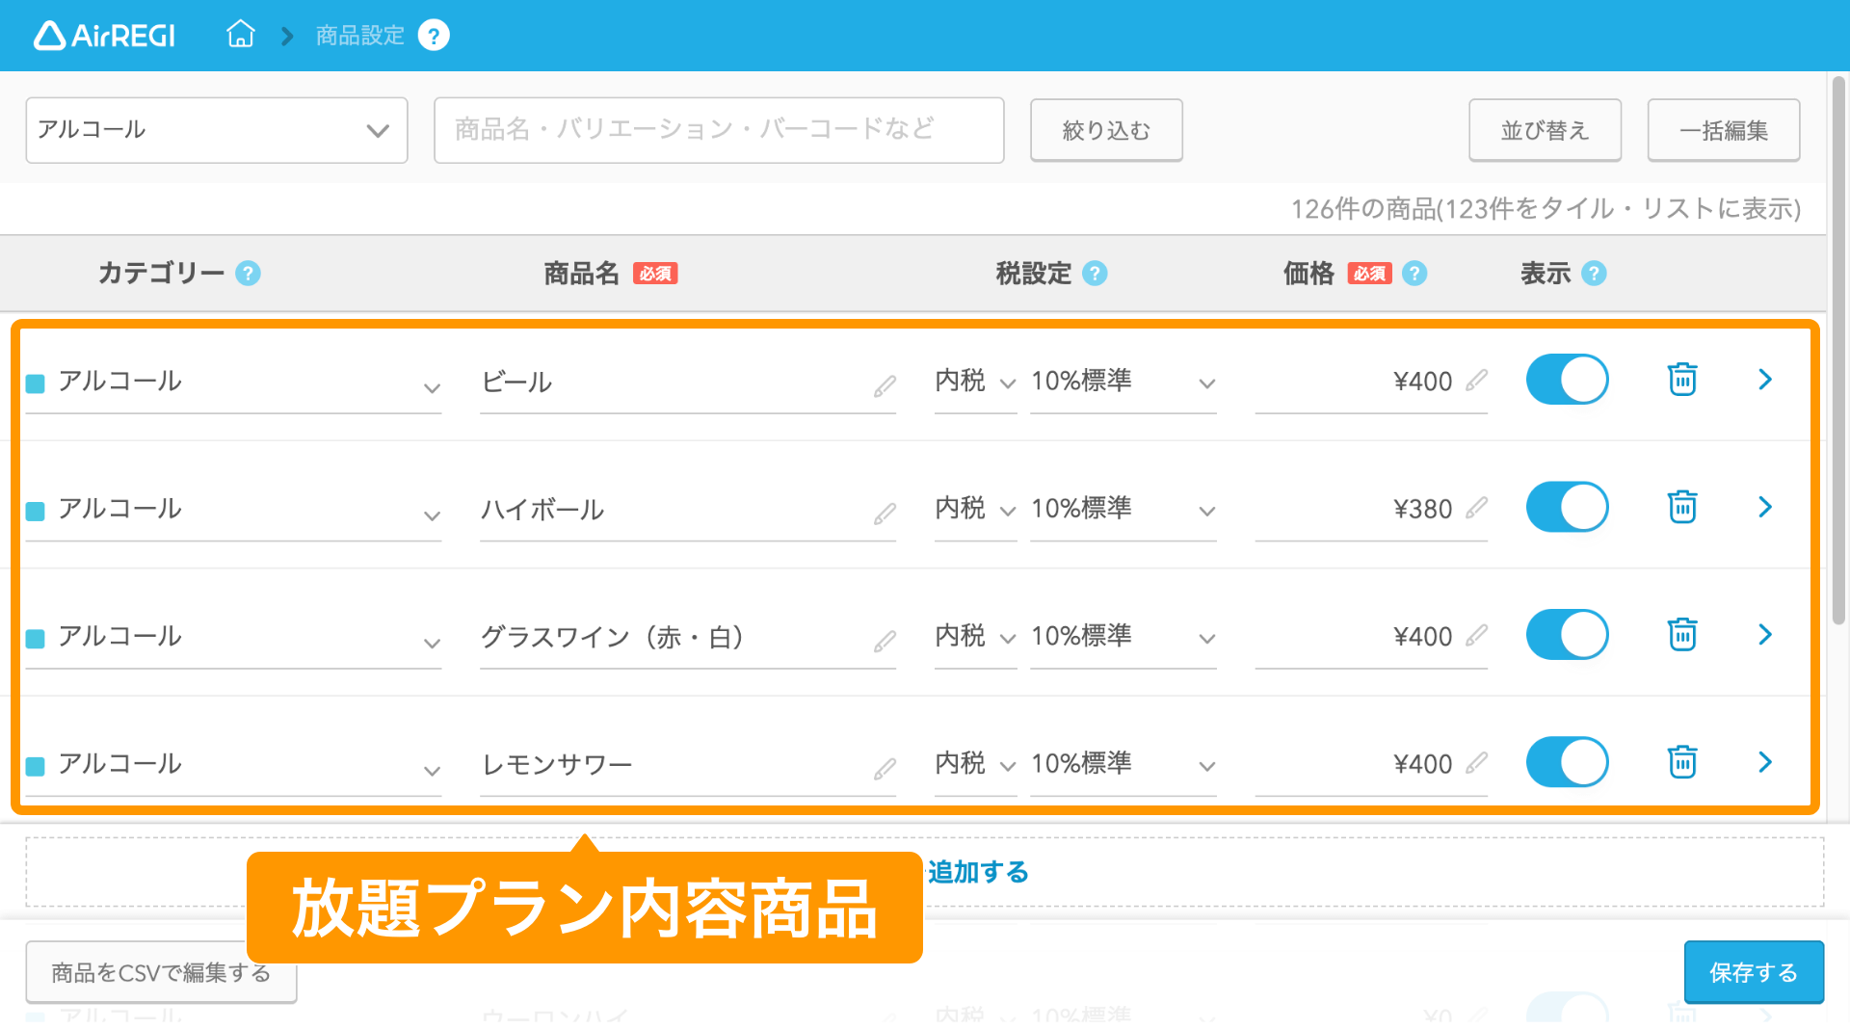
Task: Open the アルコール category filter dropdown
Action: (x=217, y=130)
